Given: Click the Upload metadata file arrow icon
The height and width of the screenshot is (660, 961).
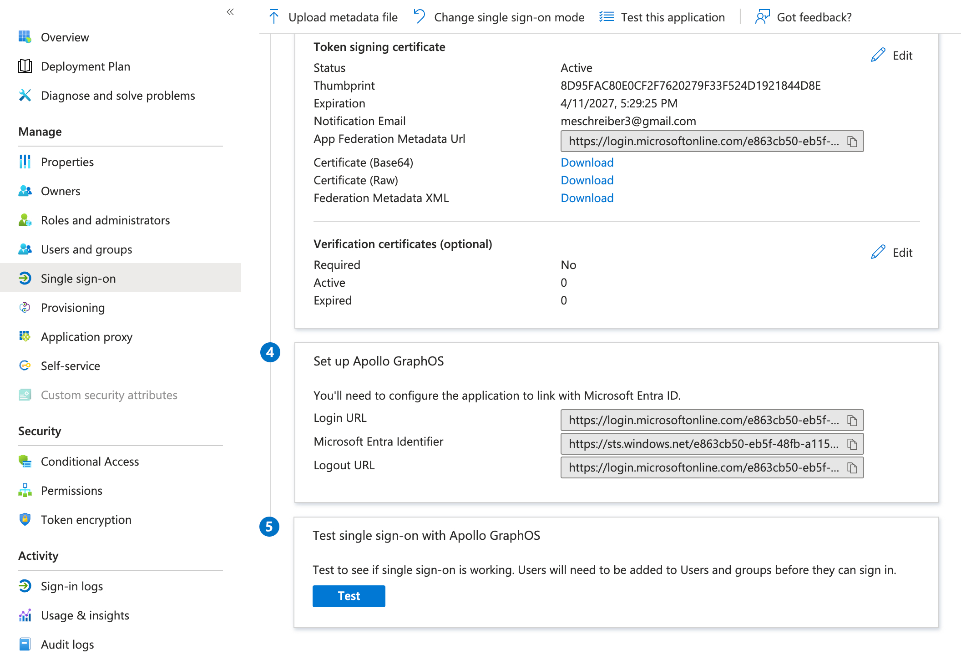Looking at the screenshot, I should [274, 17].
